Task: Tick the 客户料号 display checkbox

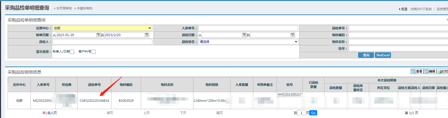Action: tap(94, 52)
